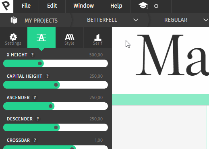Click the DESCENDER slider handle

pos(56,127)
